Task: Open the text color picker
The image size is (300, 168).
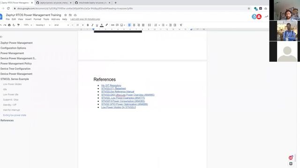Action: (102, 25)
